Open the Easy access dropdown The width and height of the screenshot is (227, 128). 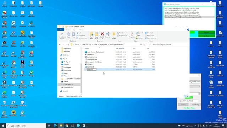click(x=122, y=36)
